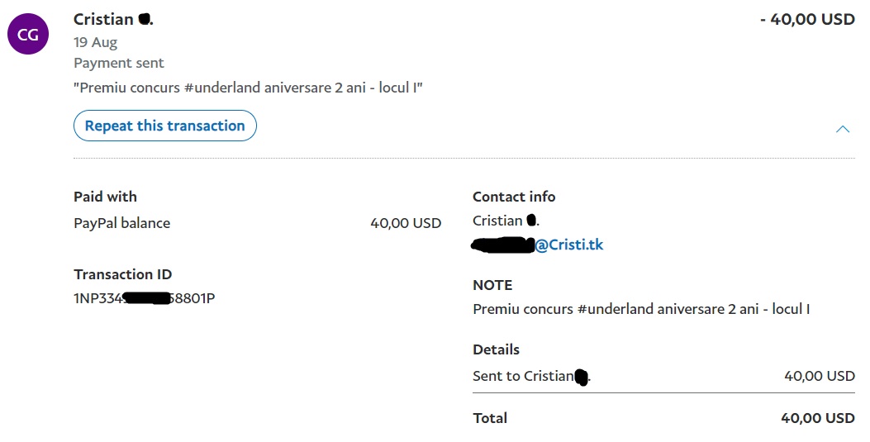
Task: Click the NOTE heading
Action: pos(492,285)
